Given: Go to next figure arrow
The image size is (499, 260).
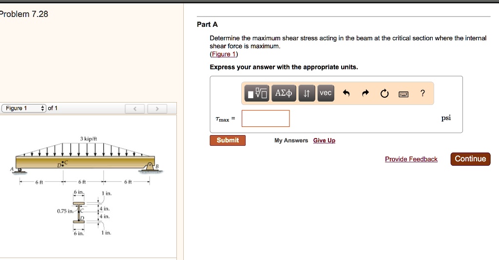Looking at the screenshot, I should pos(157,108).
